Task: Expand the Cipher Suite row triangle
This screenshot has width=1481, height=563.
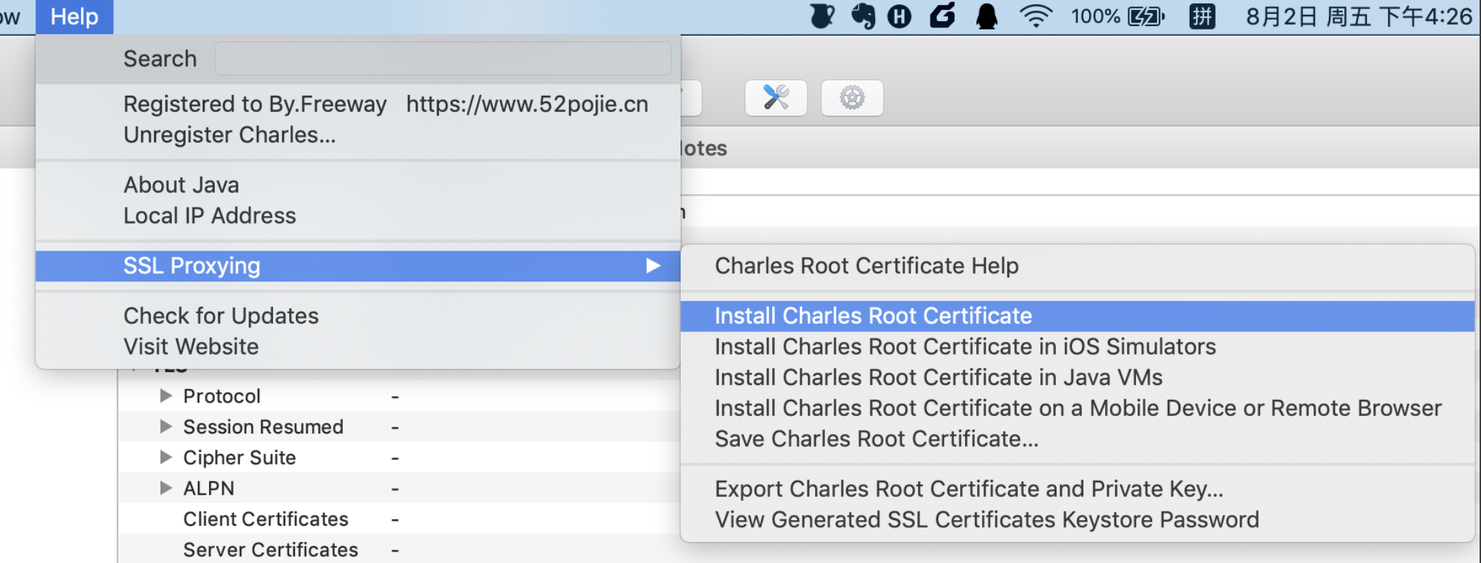Action: pyautogui.click(x=165, y=457)
